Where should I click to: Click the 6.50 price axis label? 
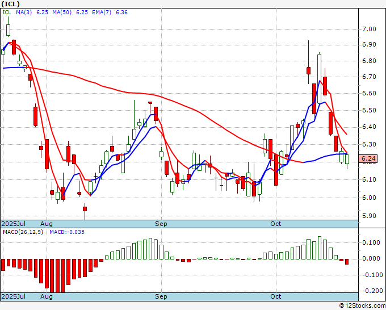point(369,110)
